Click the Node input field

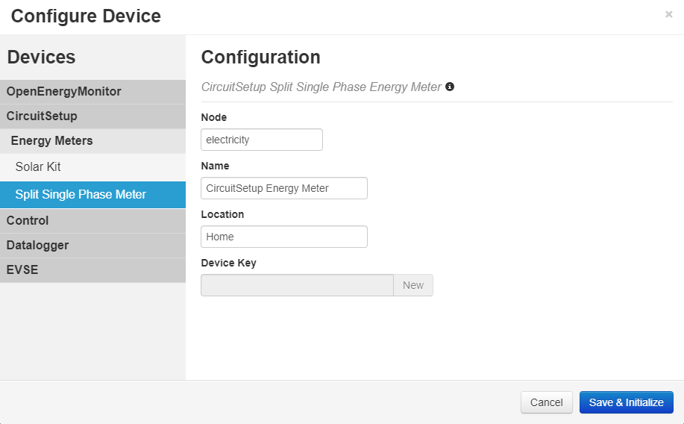pyautogui.click(x=261, y=140)
